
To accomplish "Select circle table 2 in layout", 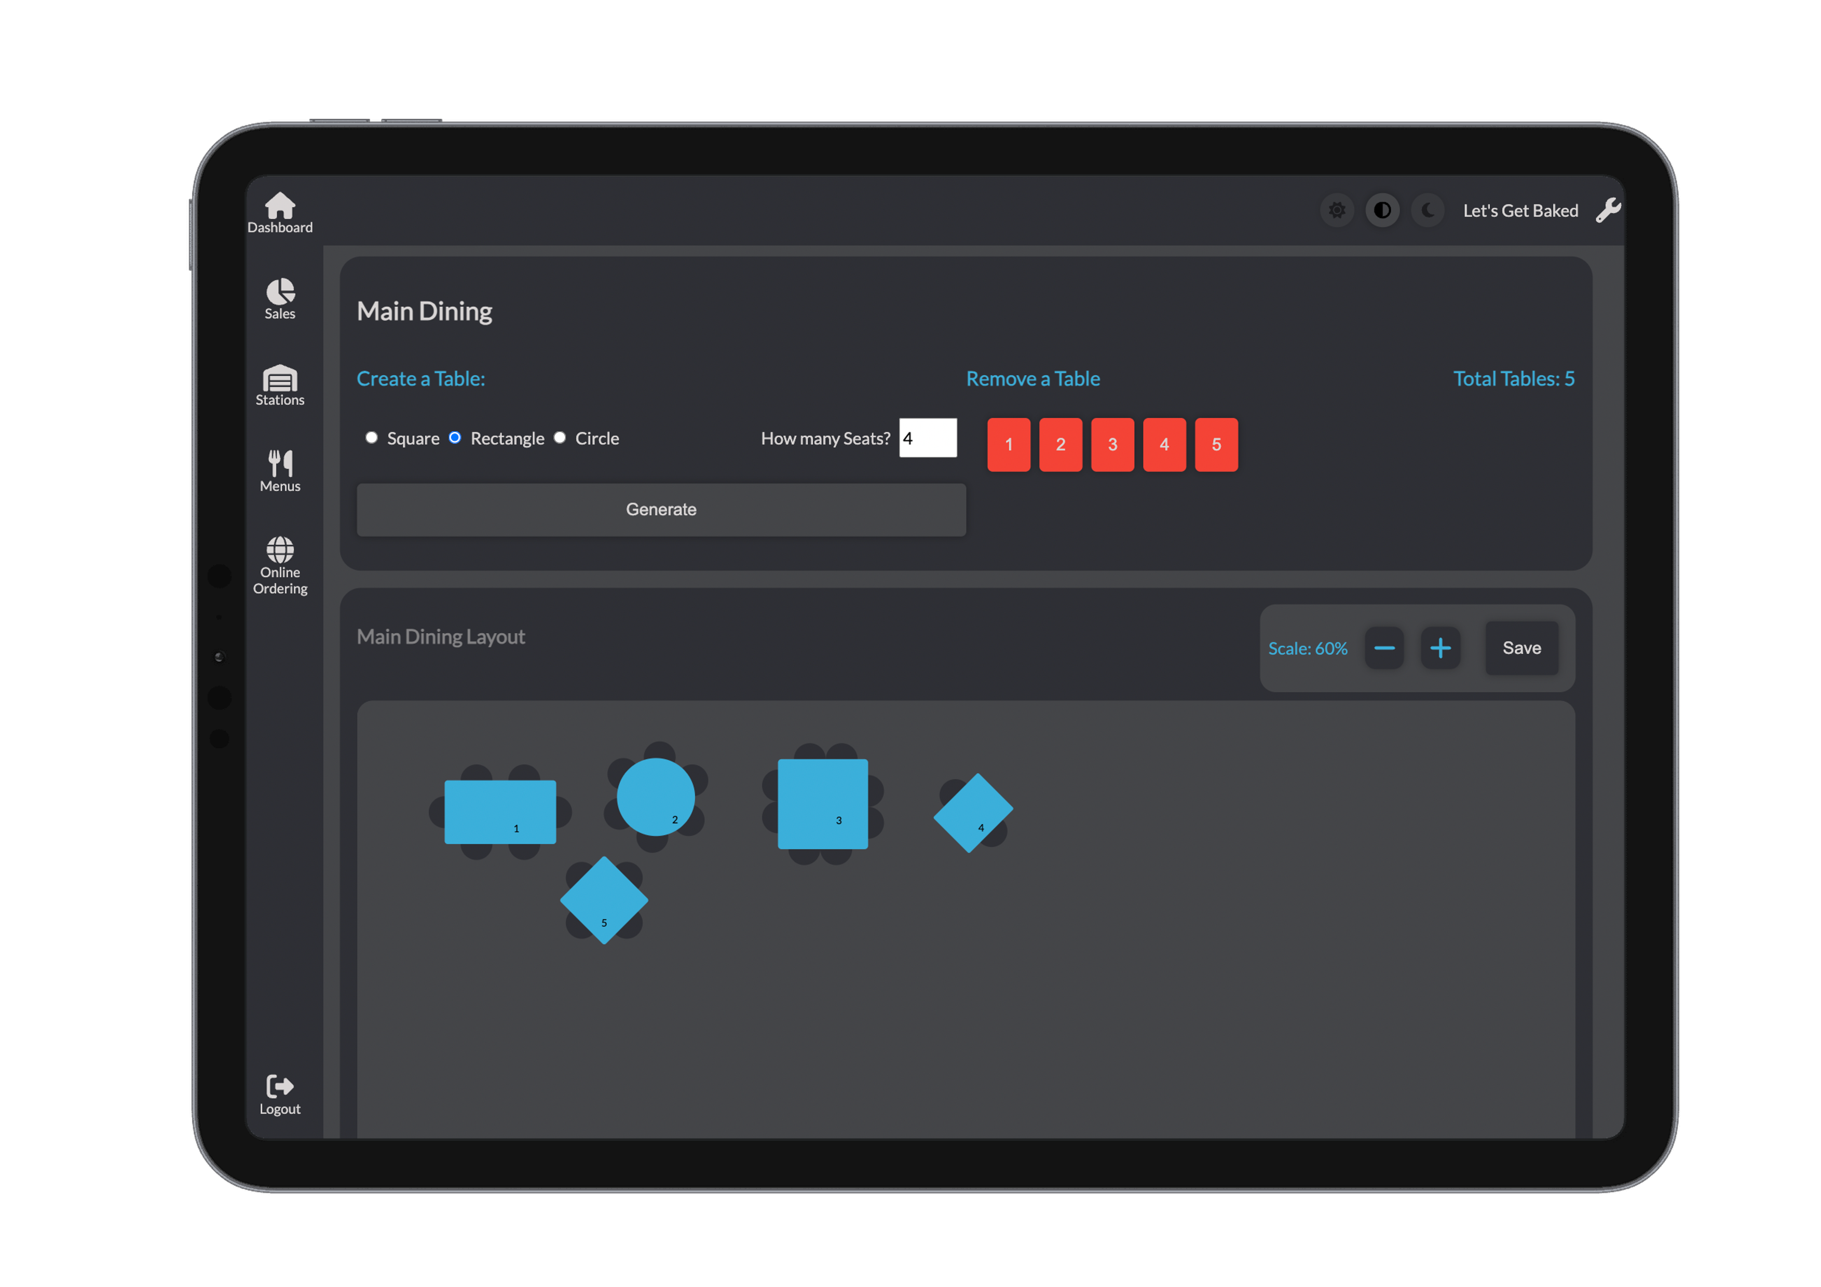I will click(655, 796).
